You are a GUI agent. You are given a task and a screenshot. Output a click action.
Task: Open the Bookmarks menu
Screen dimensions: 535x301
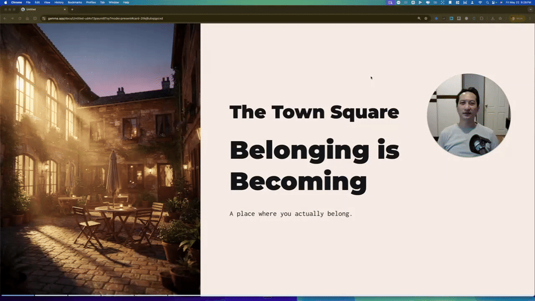coord(75,3)
